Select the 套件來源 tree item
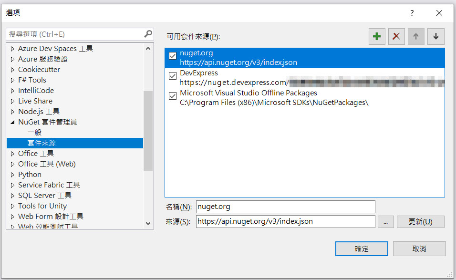 [x=75, y=143]
